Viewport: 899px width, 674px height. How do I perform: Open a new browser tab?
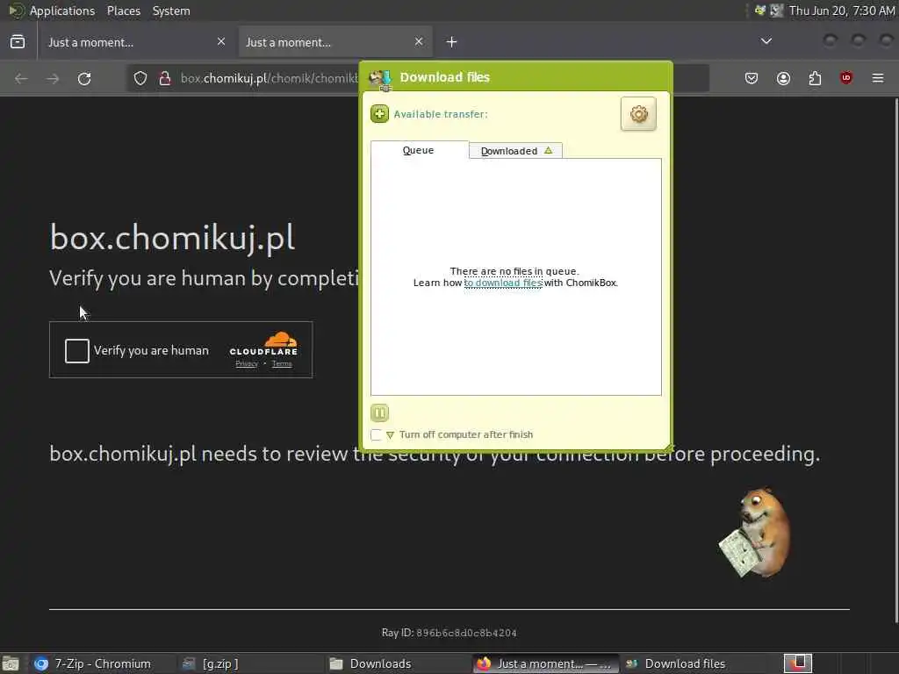click(452, 42)
